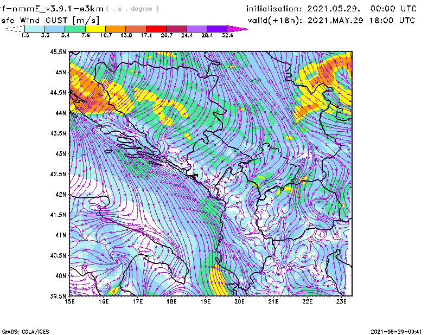Click the 'GrADS: COLA/IGES' credit text

[25, 332]
